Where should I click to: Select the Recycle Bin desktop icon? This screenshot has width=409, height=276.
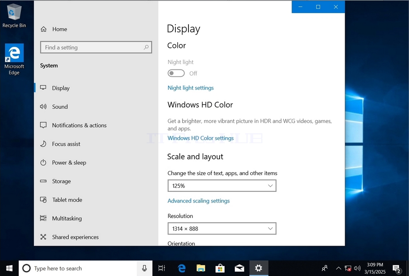(14, 15)
